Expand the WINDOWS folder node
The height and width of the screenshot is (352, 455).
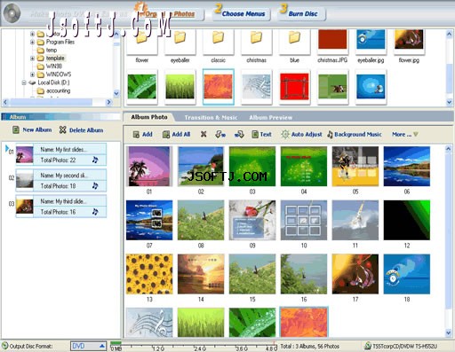pos(32,74)
